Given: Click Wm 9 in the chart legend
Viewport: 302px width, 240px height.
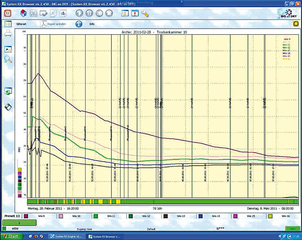Looking at the screenshot, I should (287, 39).
